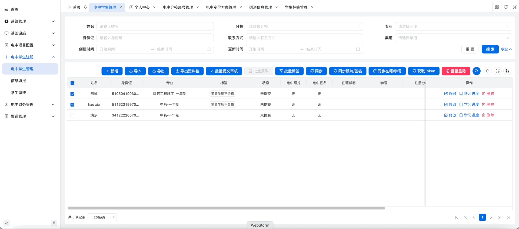Image resolution: width=519 pixels, height=229 pixels.
Task: Open the 专业 select dropdown
Action: (x=454, y=26)
